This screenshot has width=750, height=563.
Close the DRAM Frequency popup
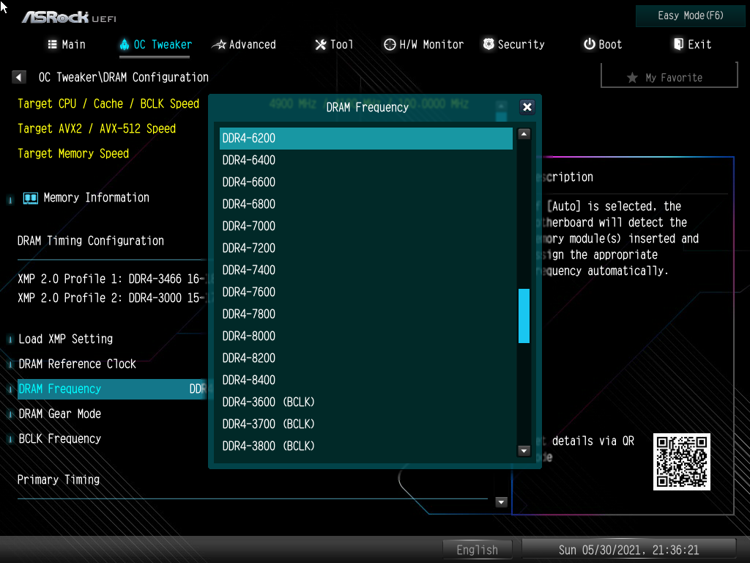tap(527, 107)
